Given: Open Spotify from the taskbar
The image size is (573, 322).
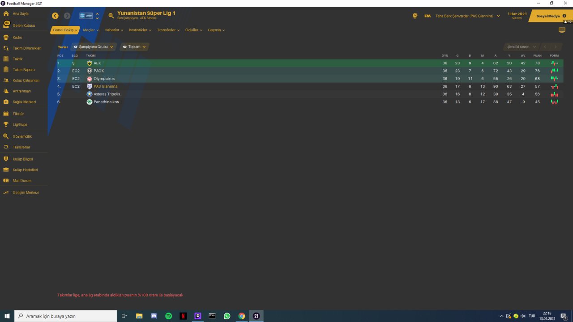Looking at the screenshot, I should point(168,316).
